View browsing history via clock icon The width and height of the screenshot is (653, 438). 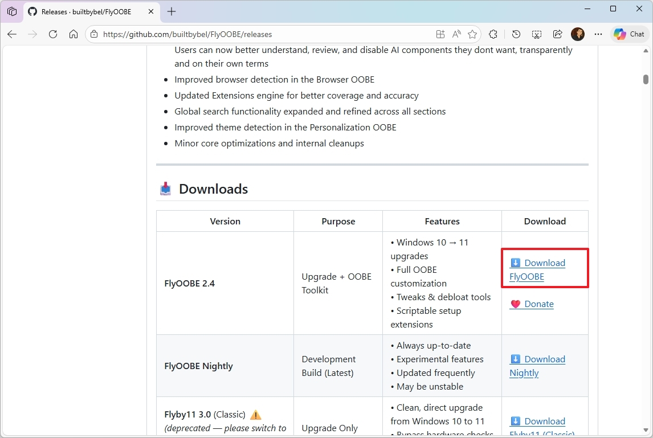[516, 34]
